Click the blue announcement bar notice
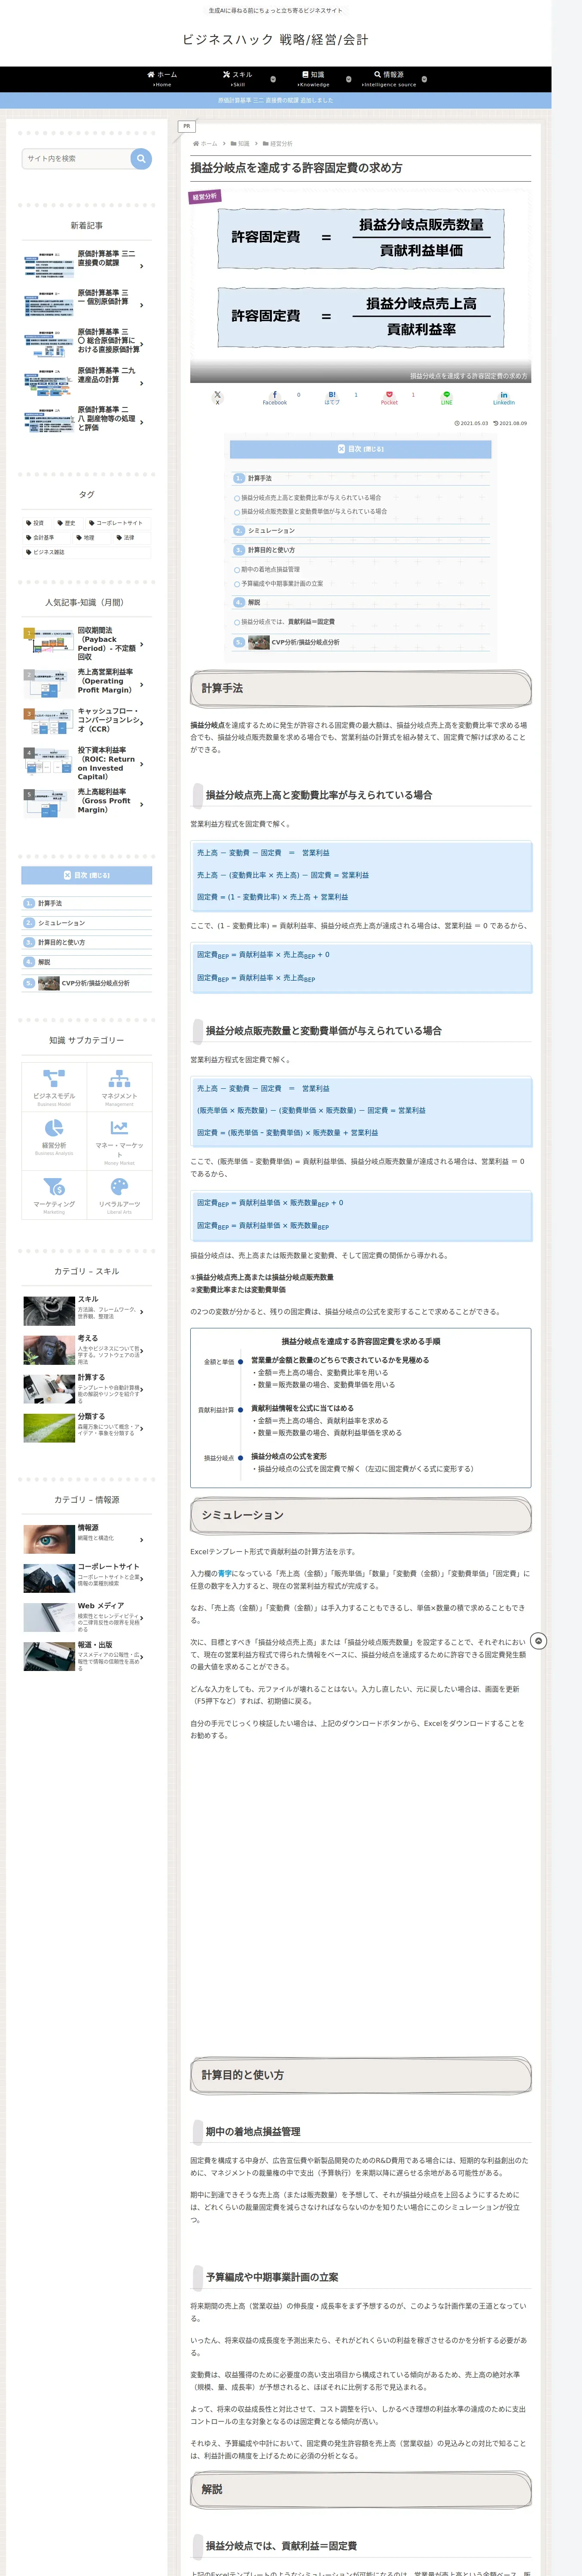 coord(275,100)
